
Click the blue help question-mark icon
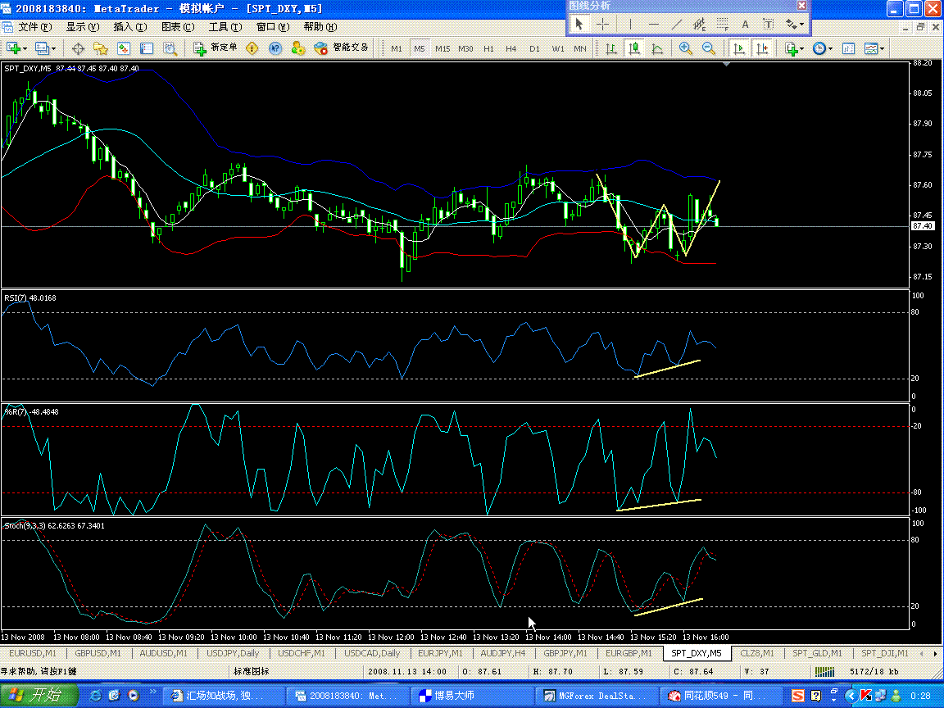pos(275,49)
